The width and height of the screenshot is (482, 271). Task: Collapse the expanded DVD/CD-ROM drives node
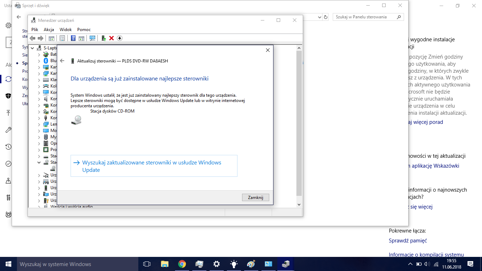pyautogui.click(x=39, y=162)
